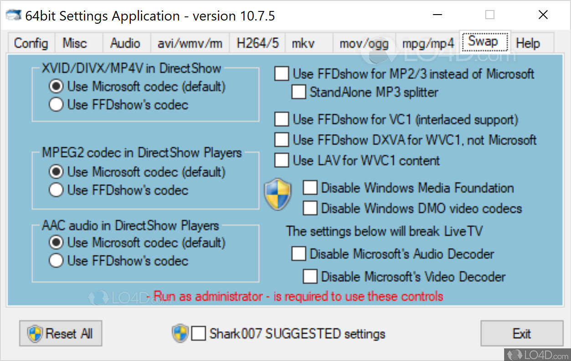Check the StandAlone MP3 splitter option

click(x=298, y=92)
